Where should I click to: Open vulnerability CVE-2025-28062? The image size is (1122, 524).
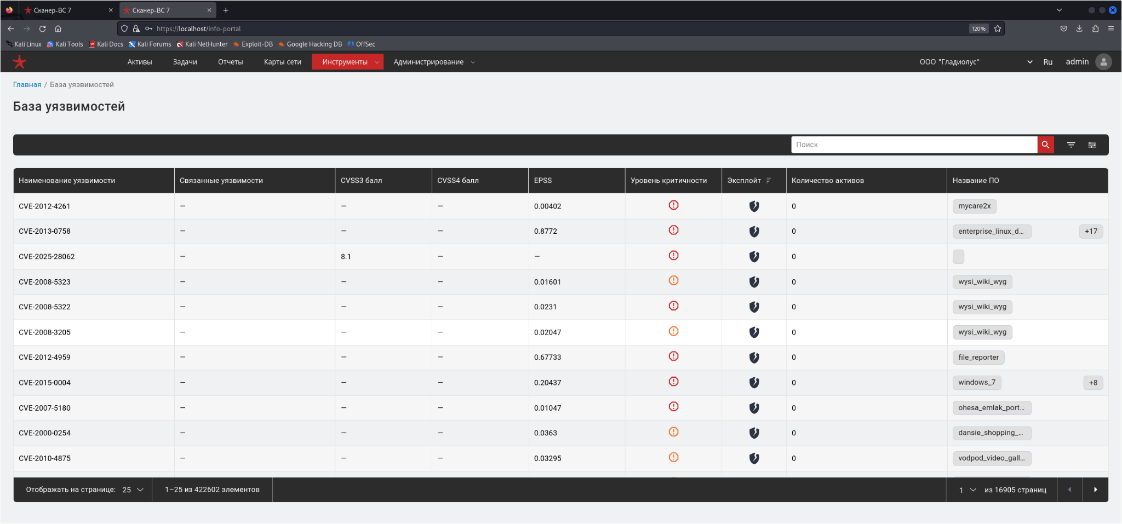(x=47, y=256)
